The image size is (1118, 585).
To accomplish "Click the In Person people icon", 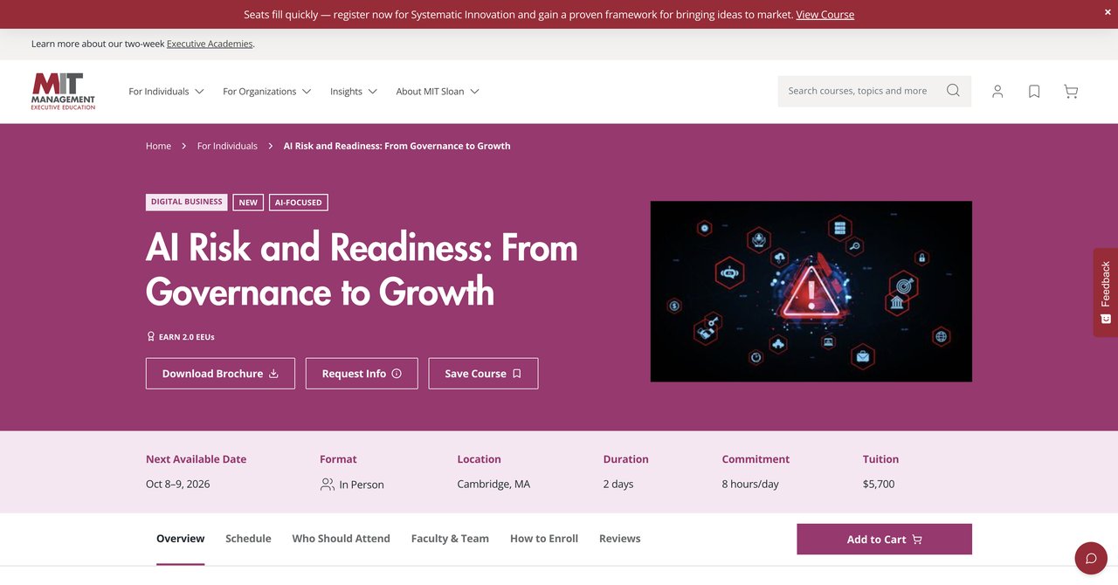I will pyautogui.click(x=328, y=485).
